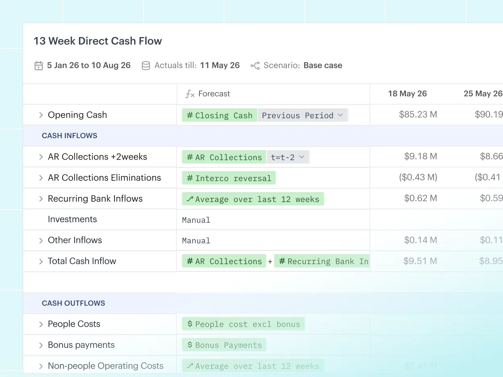503x377 pixels.
Task: Expand the Opening Cash row
Action: click(x=41, y=115)
